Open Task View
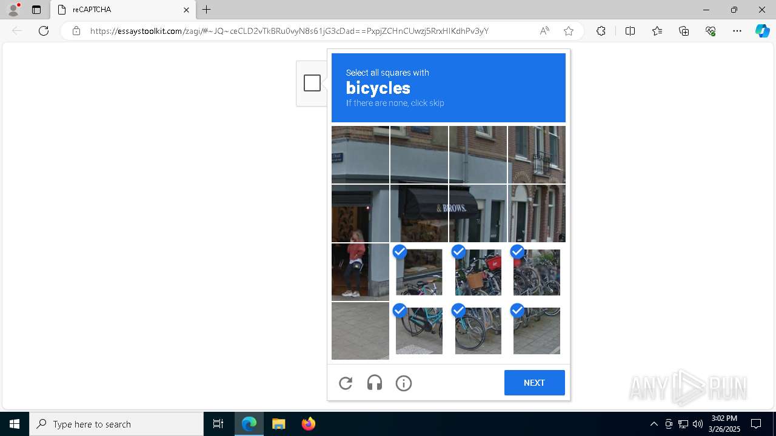Viewport: 776px width, 436px height. [x=218, y=424]
